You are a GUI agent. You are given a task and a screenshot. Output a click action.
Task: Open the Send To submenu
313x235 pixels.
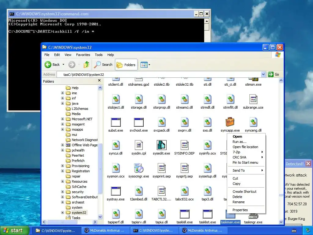246,170
